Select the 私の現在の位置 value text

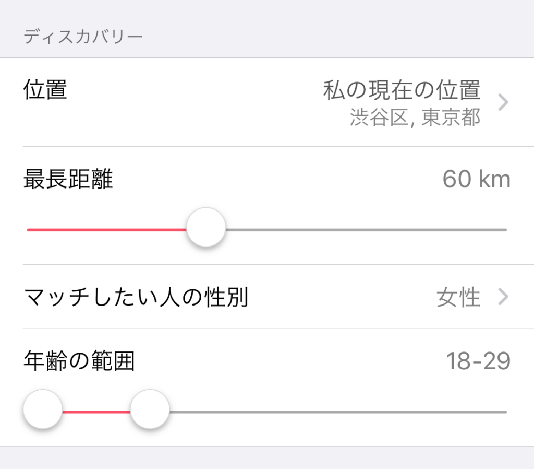[402, 90]
